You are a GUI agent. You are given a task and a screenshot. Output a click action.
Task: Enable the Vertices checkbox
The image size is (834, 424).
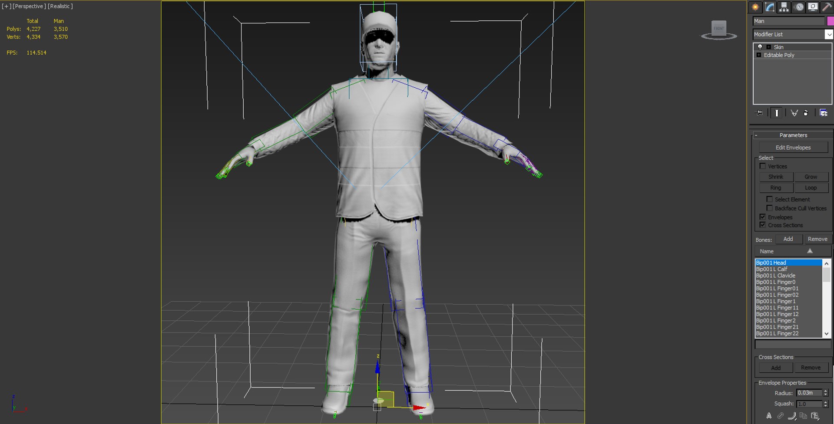[762, 166]
